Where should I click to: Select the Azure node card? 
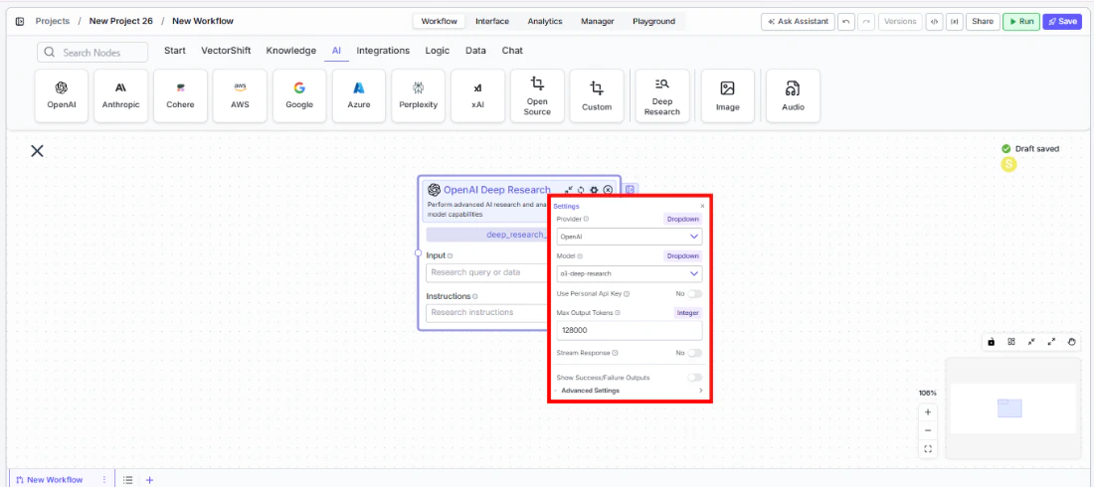[x=359, y=95]
